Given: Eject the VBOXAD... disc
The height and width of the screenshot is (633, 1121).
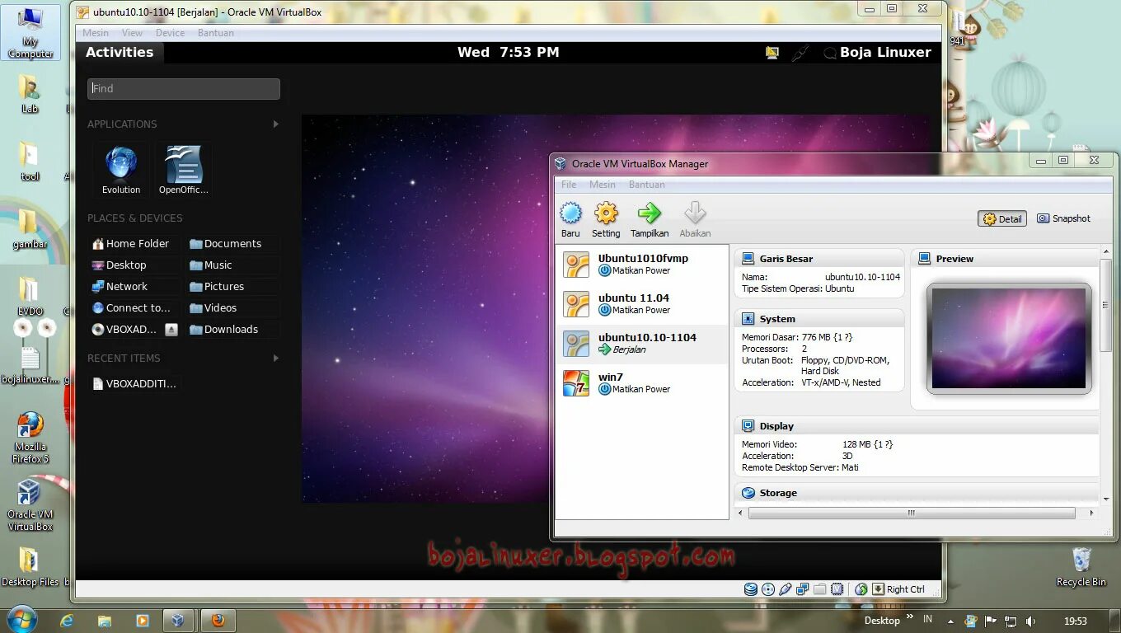Looking at the screenshot, I should point(171,330).
